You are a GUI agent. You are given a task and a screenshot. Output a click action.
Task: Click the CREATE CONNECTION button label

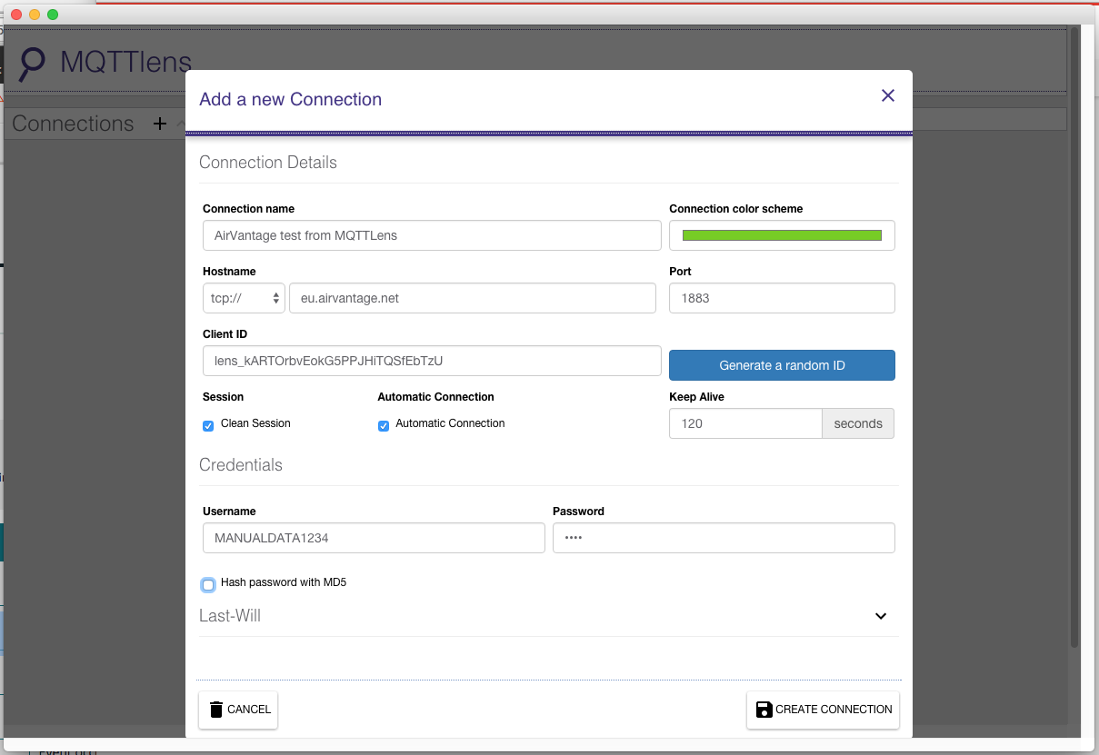tap(834, 710)
